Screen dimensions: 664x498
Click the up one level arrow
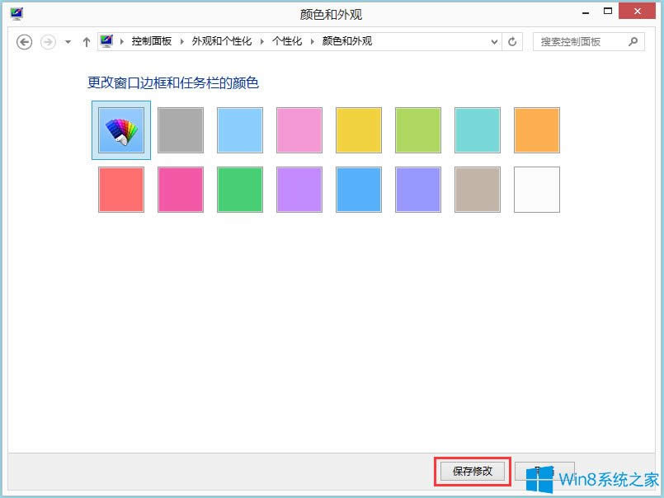pyautogui.click(x=86, y=41)
